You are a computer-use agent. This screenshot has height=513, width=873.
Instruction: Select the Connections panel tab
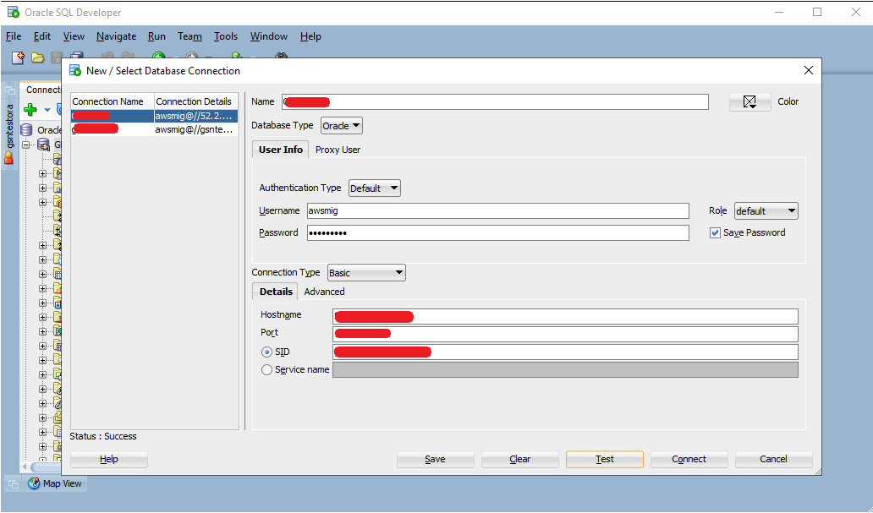(x=41, y=90)
